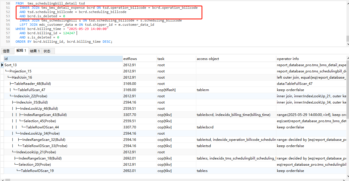The height and width of the screenshot is (181, 349).
Task: Click the access object column header
Action: (x=208, y=59)
